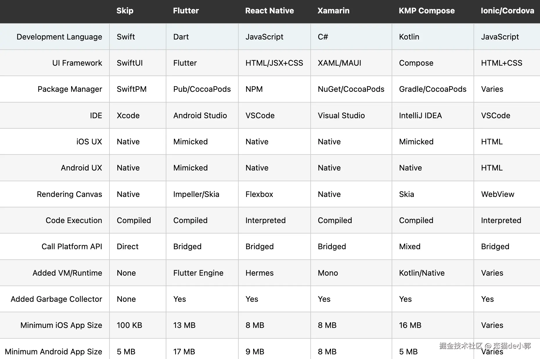Select the KMP Compose column header
Viewport: 540px width, 359px height.
pos(426,11)
